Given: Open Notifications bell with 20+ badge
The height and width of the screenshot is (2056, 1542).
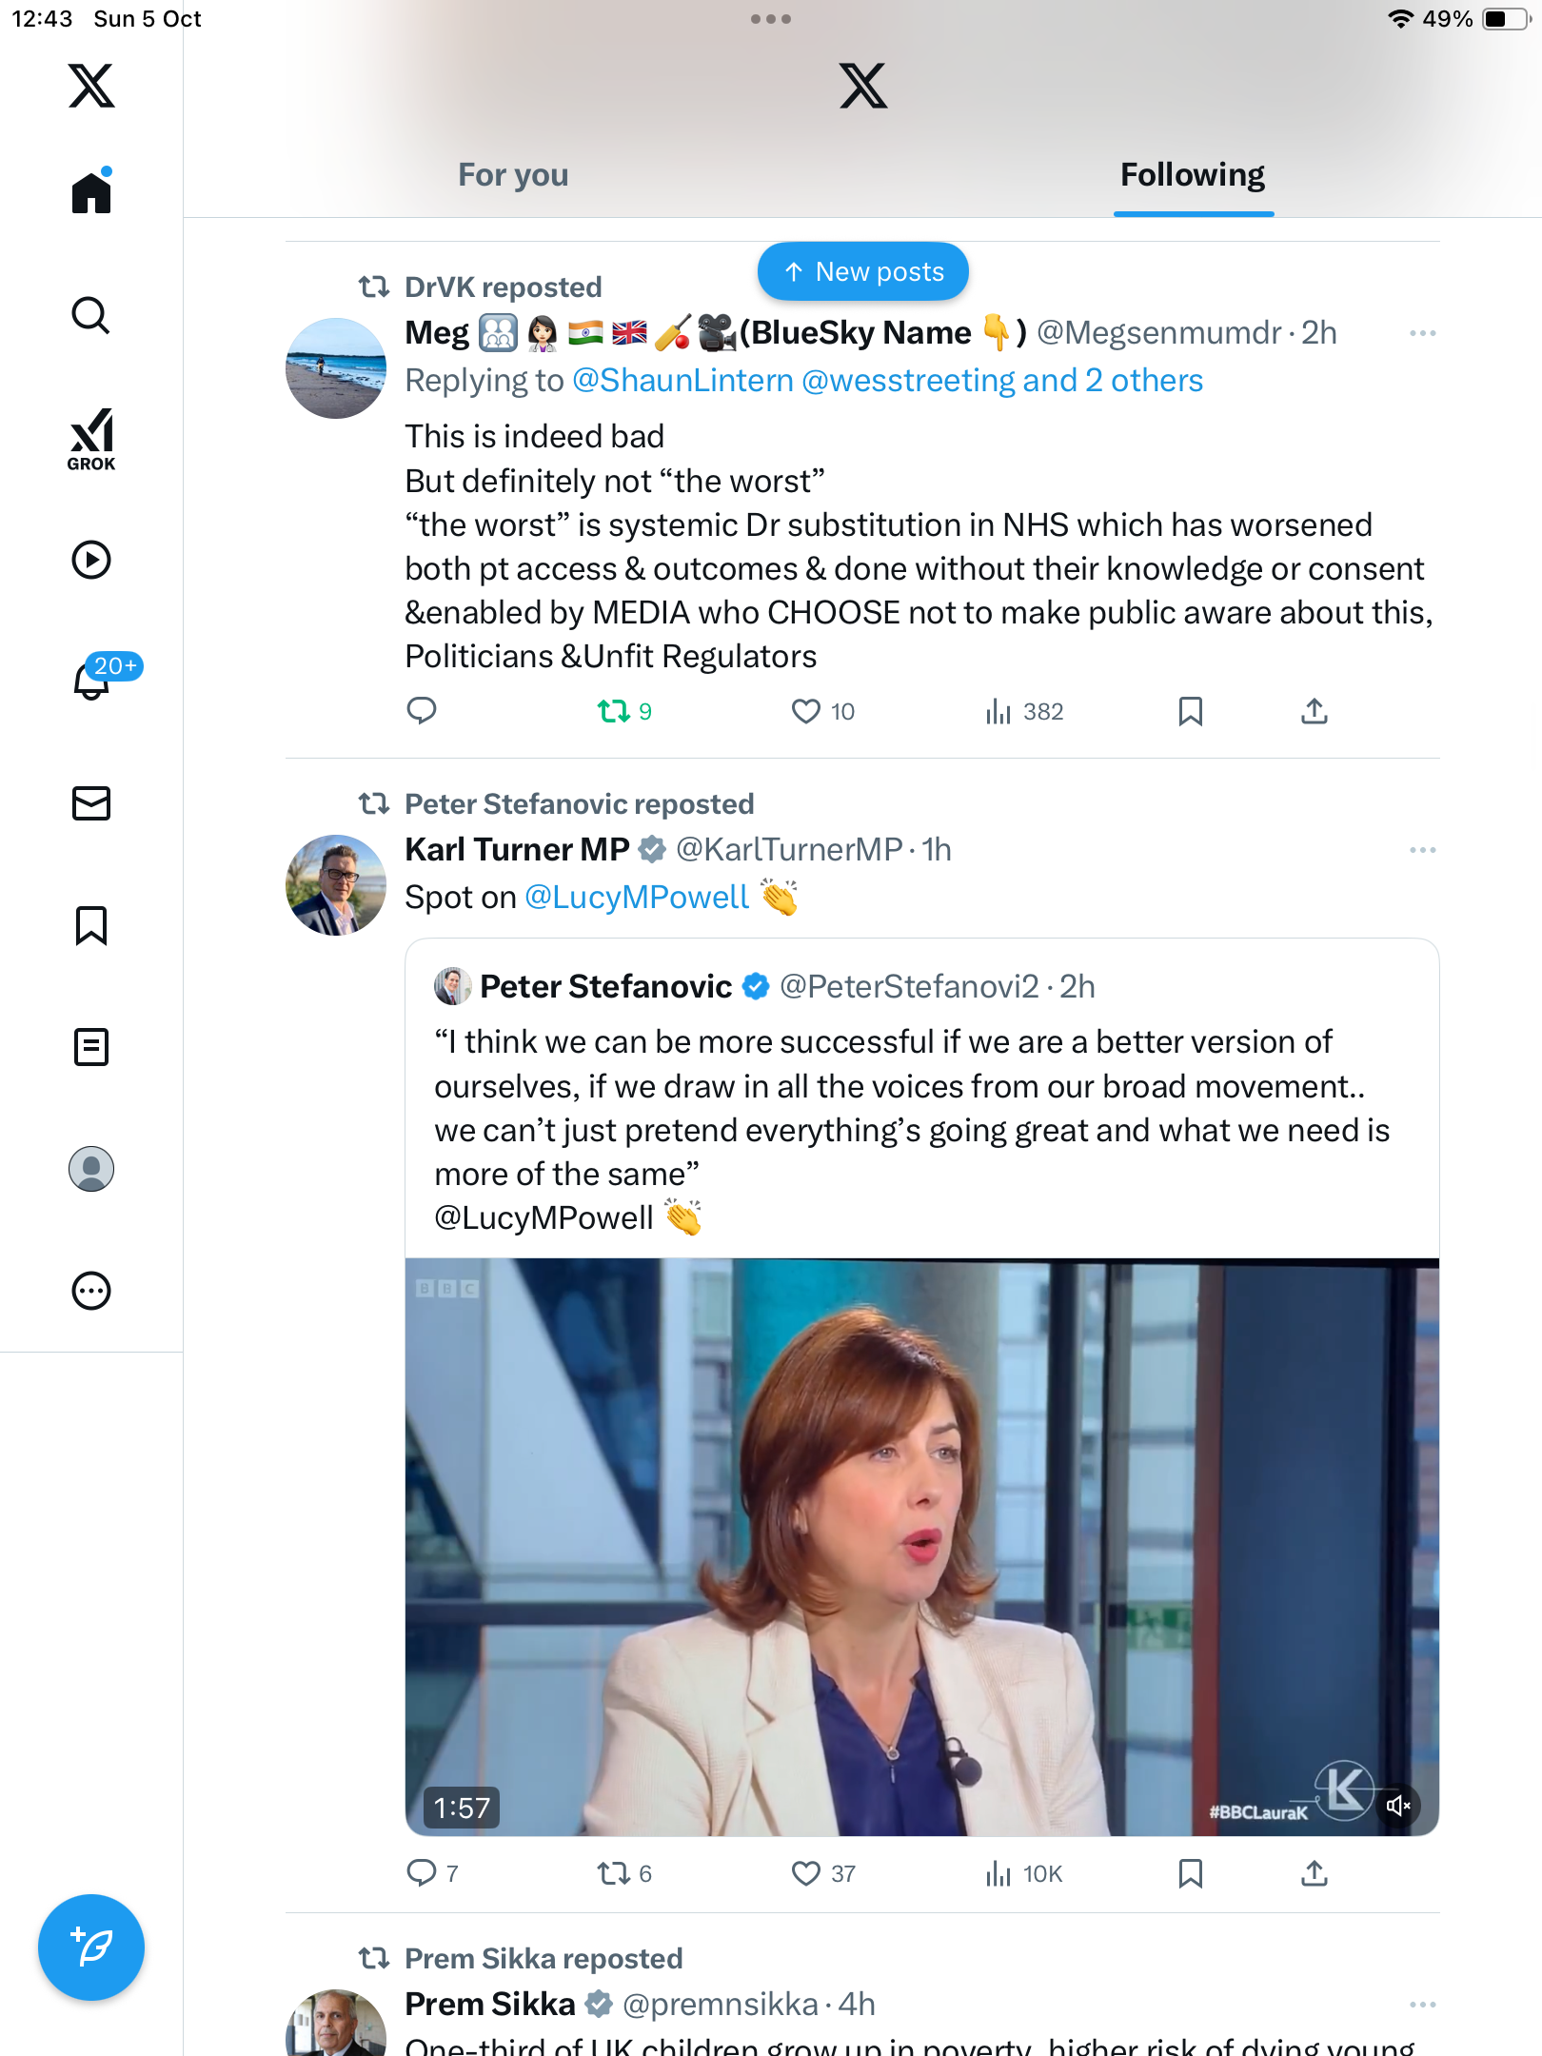Looking at the screenshot, I should click(x=93, y=680).
